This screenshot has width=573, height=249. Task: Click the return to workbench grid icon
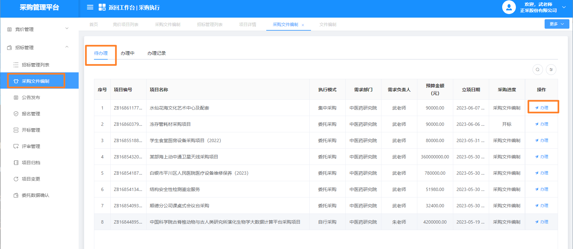[102, 7]
